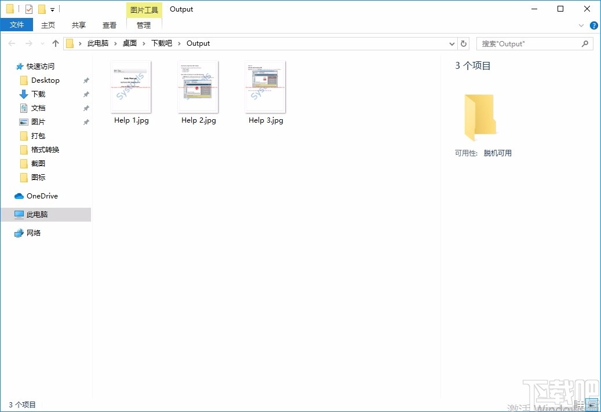
Task: Open the Help 2.jpg thumbnail
Action: coord(198,87)
